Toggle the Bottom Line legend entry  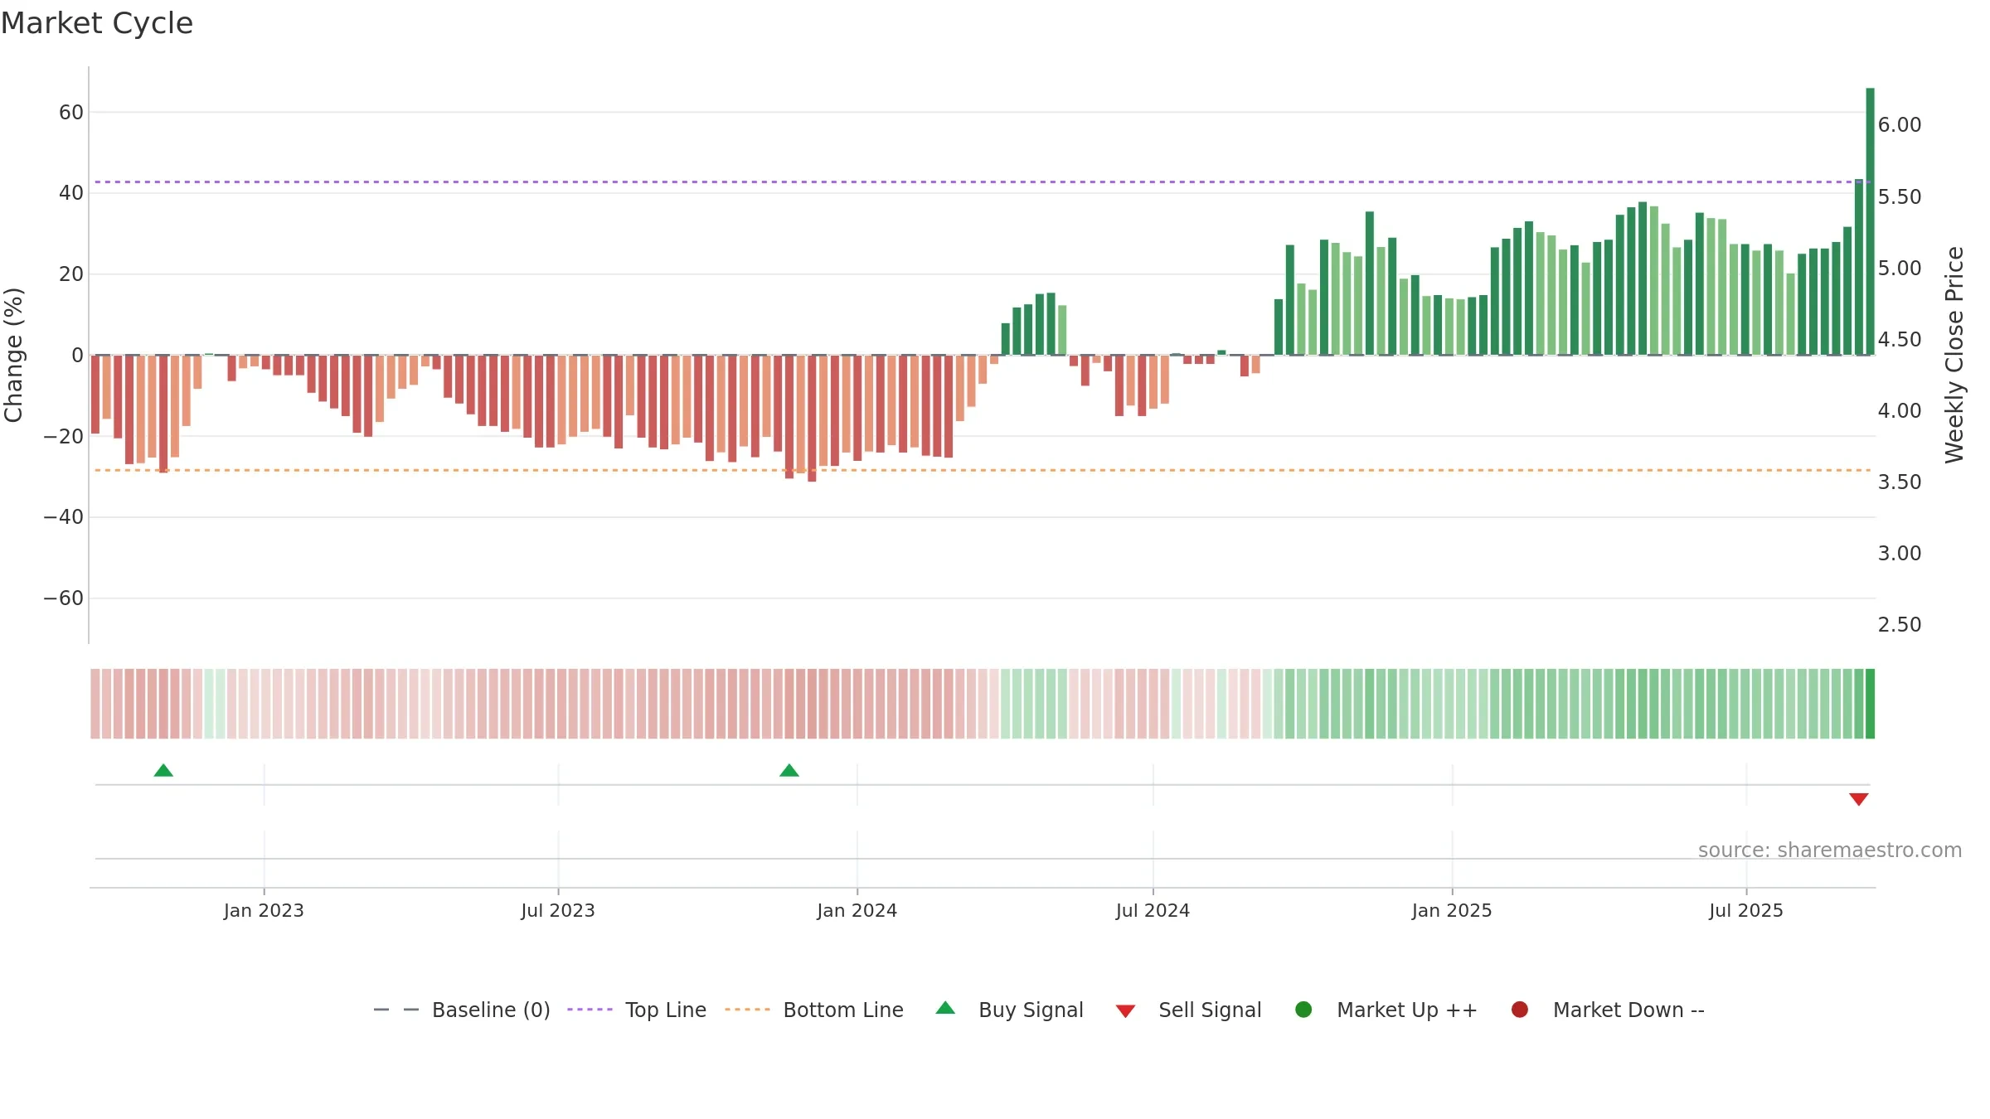coord(814,1010)
